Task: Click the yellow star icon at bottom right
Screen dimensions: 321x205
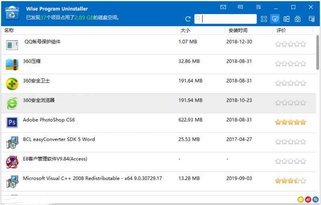Action: coord(300,199)
